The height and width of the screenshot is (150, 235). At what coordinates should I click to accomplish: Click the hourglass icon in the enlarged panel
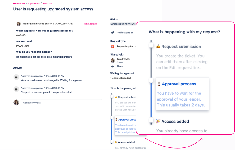[159, 84]
